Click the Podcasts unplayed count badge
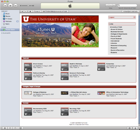The height and width of the screenshot is (130, 140). pyautogui.click(x=18, y=21)
